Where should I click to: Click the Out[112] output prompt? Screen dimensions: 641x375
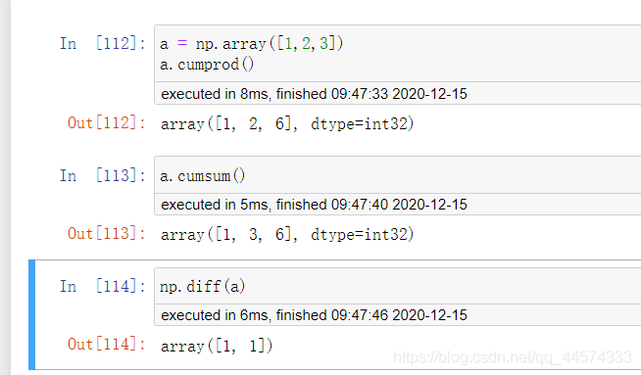click(107, 123)
